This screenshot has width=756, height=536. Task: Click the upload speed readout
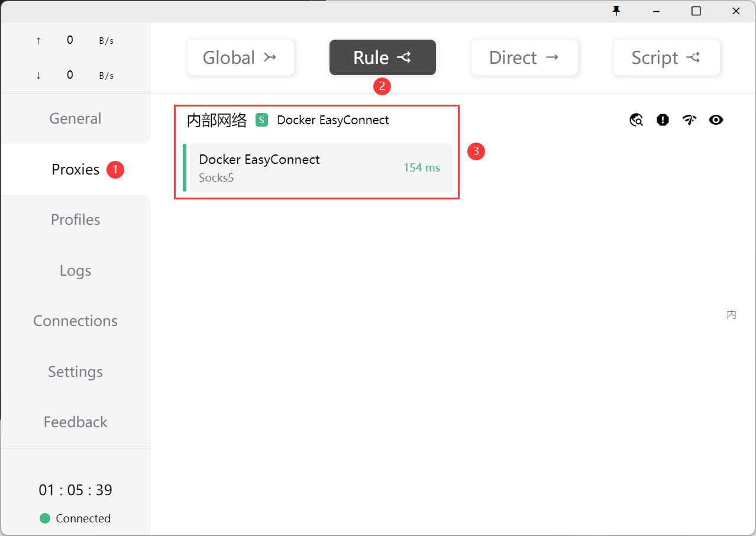[75, 40]
